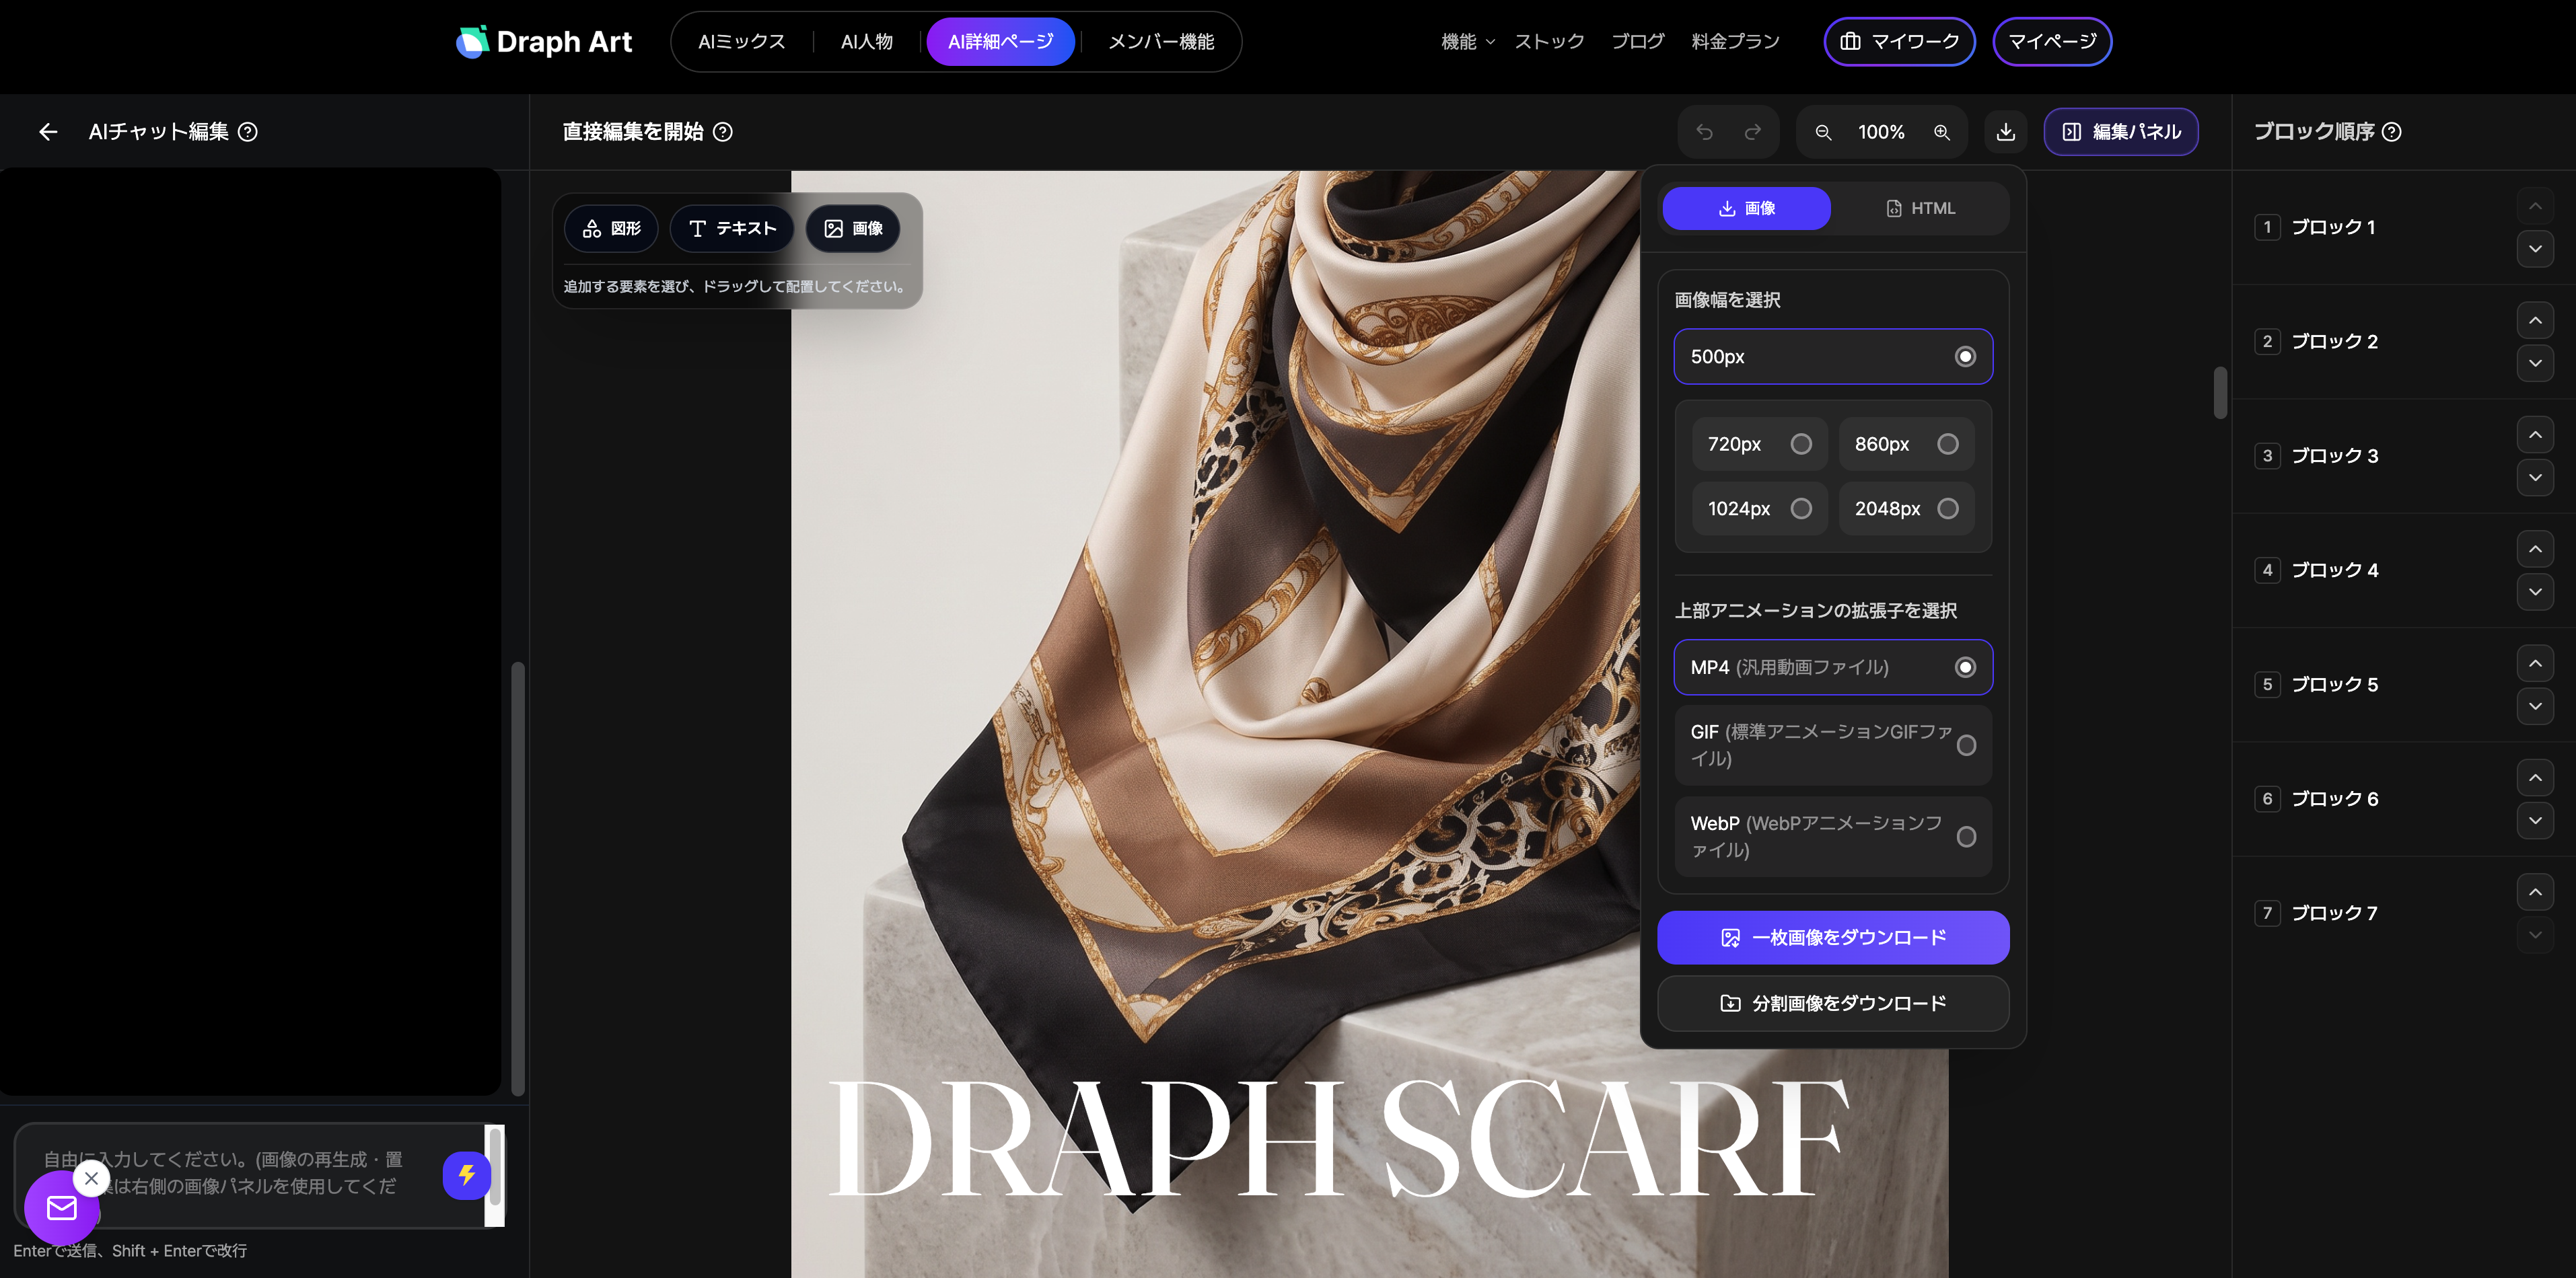The height and width of the screenshot is (1278, 2576).
Task: Choose WebP animation format
Action: [1833, 837]
